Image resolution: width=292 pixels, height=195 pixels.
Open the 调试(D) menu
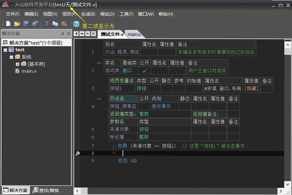[x=107, y=14]
